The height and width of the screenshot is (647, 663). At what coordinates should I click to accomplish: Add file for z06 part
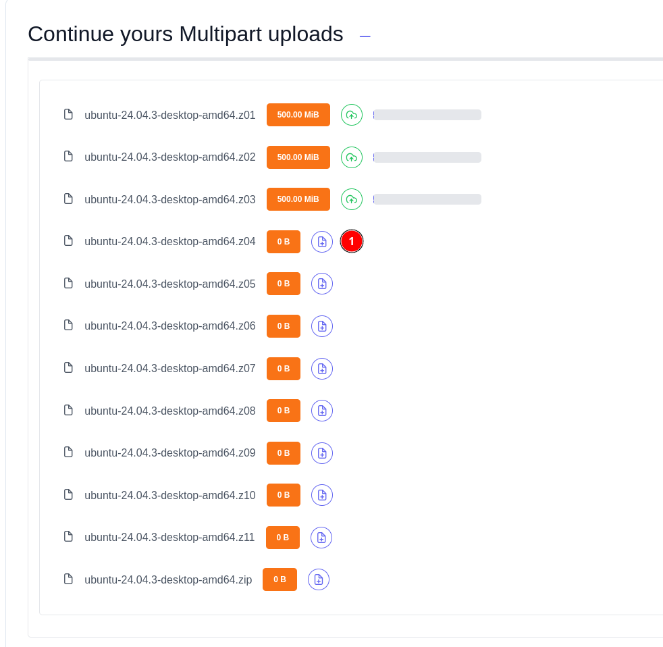point(322,326)
